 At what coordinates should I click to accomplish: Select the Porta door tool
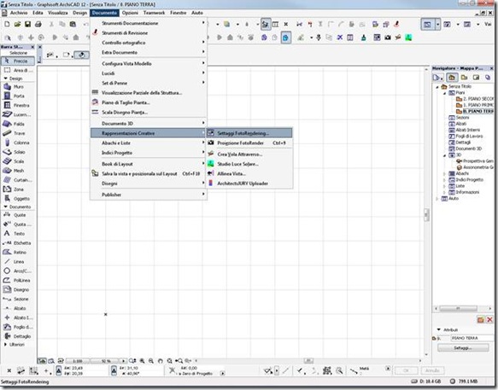point(18,96)
